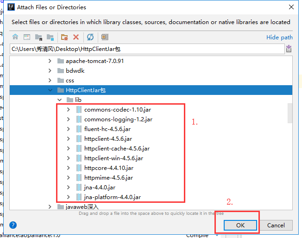This screenshot has height=238, width=302.
Task: Click the Project directory toolbar icon
Action: click(38, 37)
